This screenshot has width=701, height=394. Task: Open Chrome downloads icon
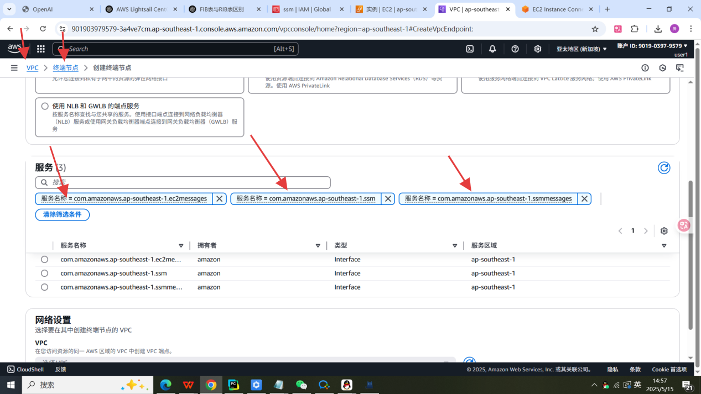658,29
